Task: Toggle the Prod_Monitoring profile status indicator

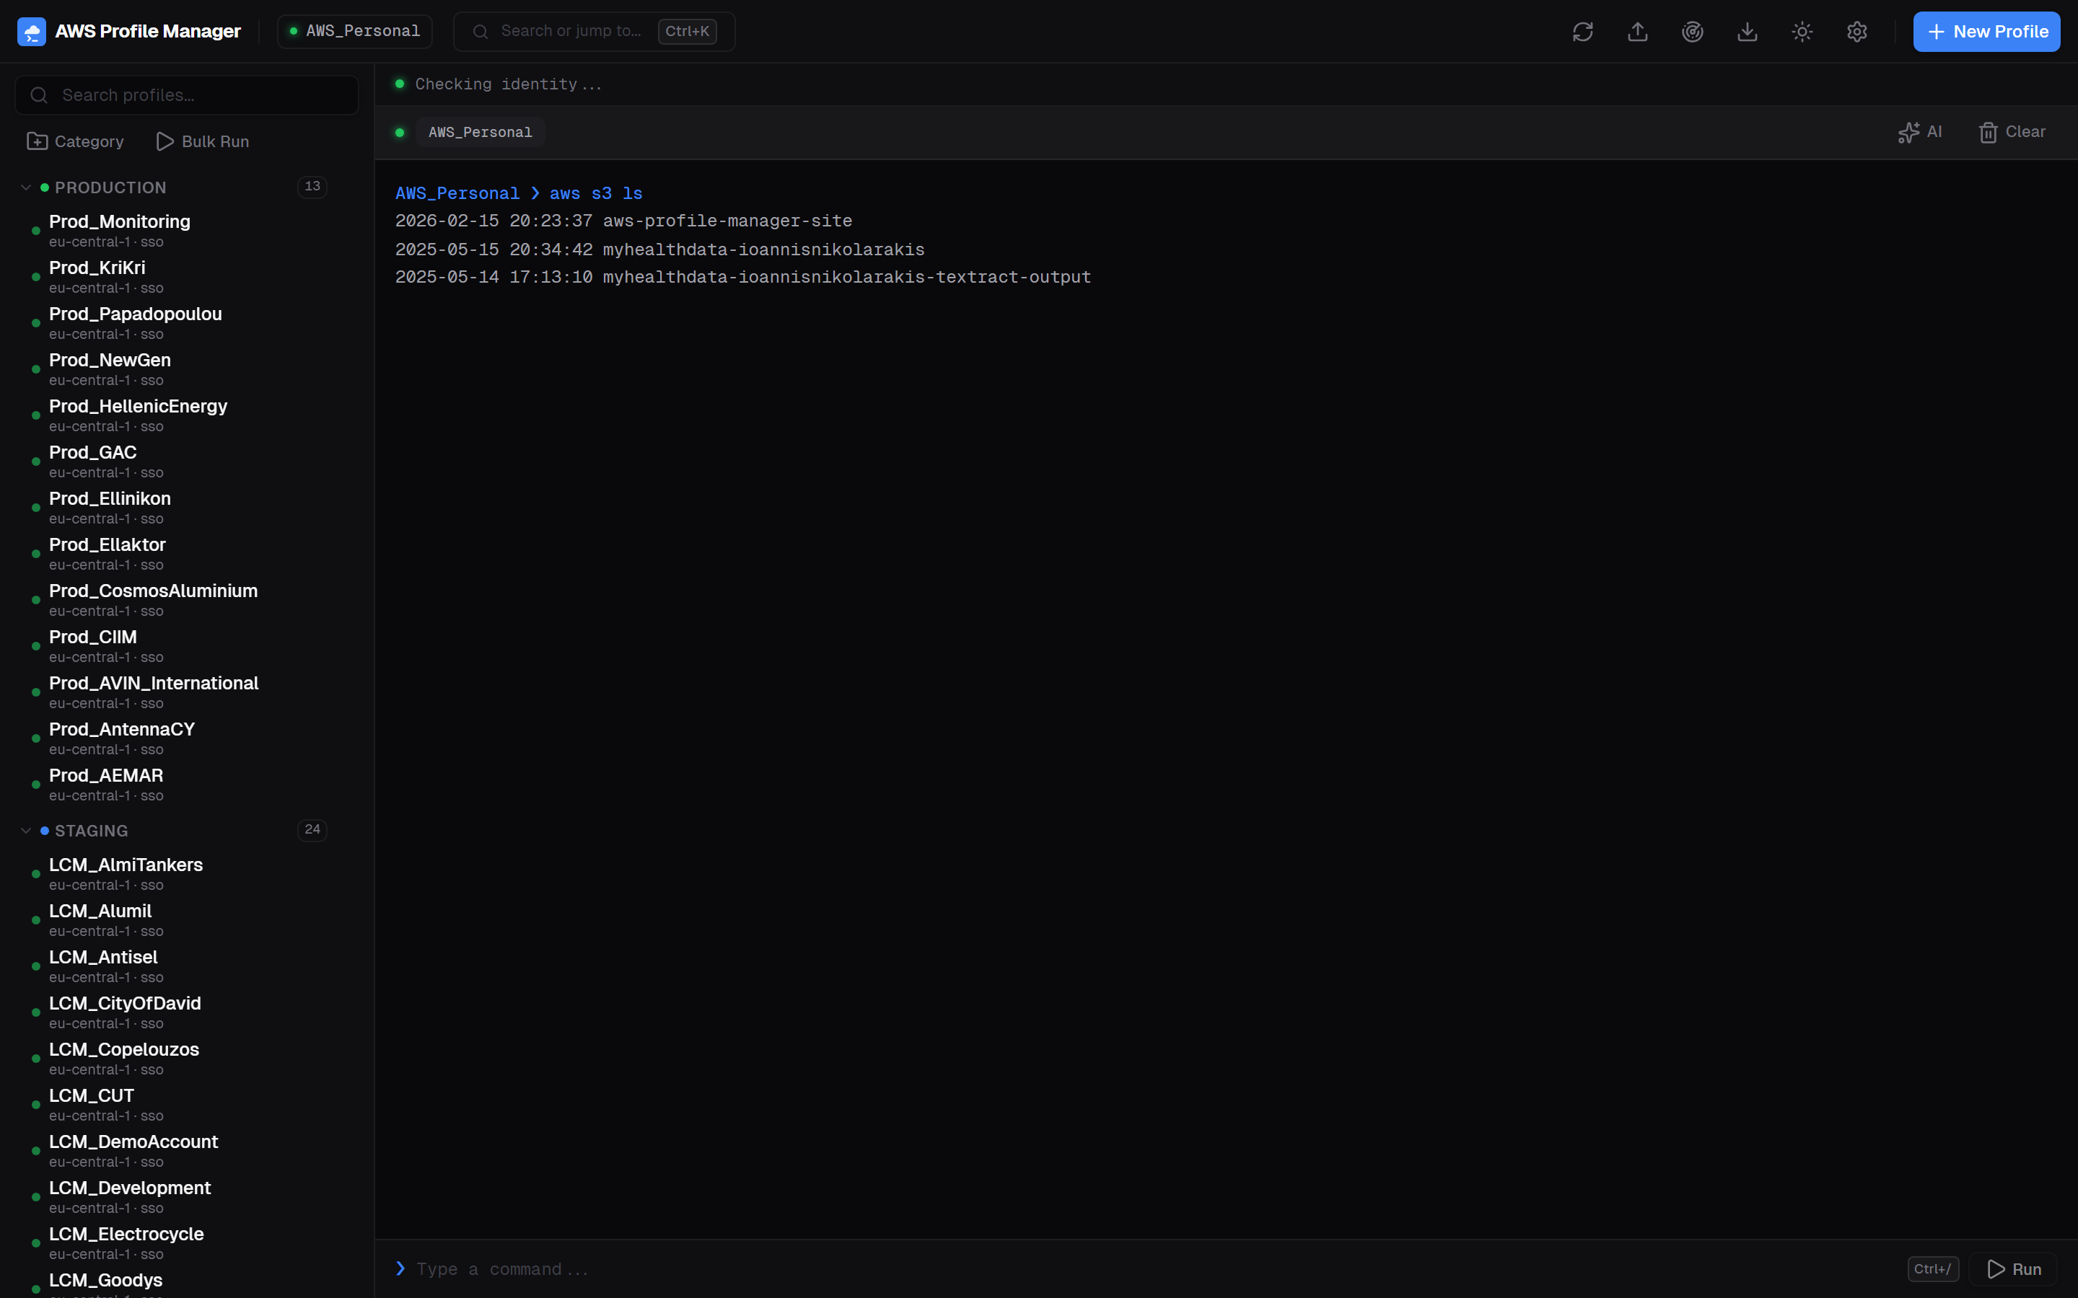Action: click(x=35, y=230)
